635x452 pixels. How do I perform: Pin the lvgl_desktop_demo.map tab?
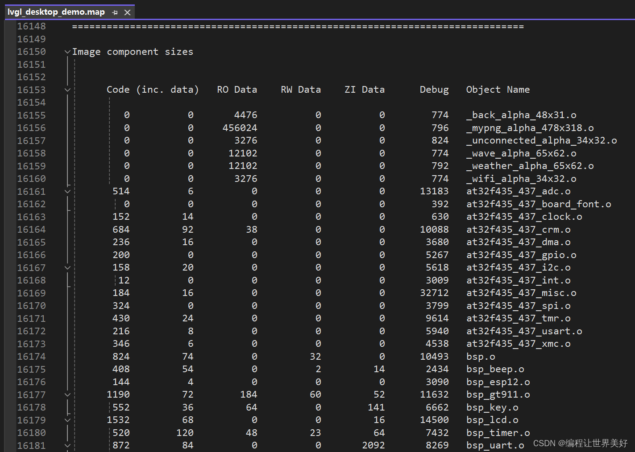114,12
